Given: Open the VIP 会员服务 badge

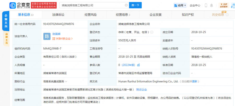Looking at the screenshot, I should point(224,5).
